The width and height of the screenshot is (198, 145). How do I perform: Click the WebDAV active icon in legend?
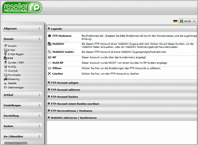click(50, 44)
